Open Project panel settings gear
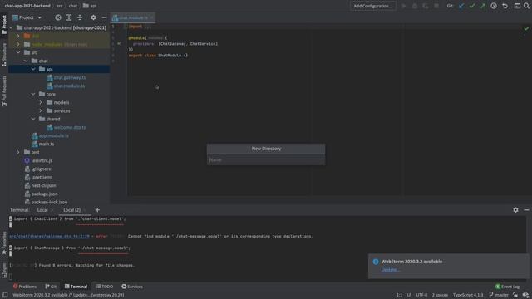532x299 pixels. (93, 17)
